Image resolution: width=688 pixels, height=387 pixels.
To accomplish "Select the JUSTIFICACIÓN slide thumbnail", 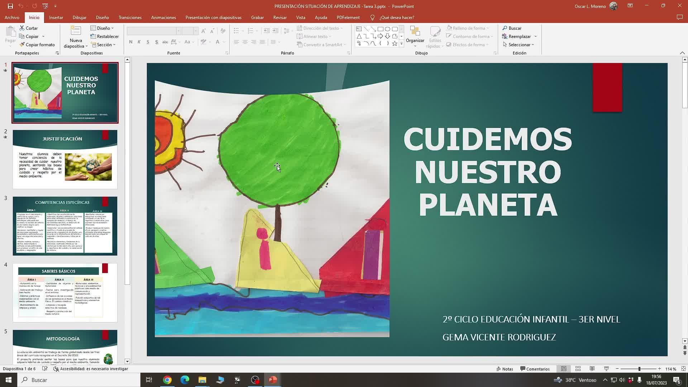I will pos(65,159).
